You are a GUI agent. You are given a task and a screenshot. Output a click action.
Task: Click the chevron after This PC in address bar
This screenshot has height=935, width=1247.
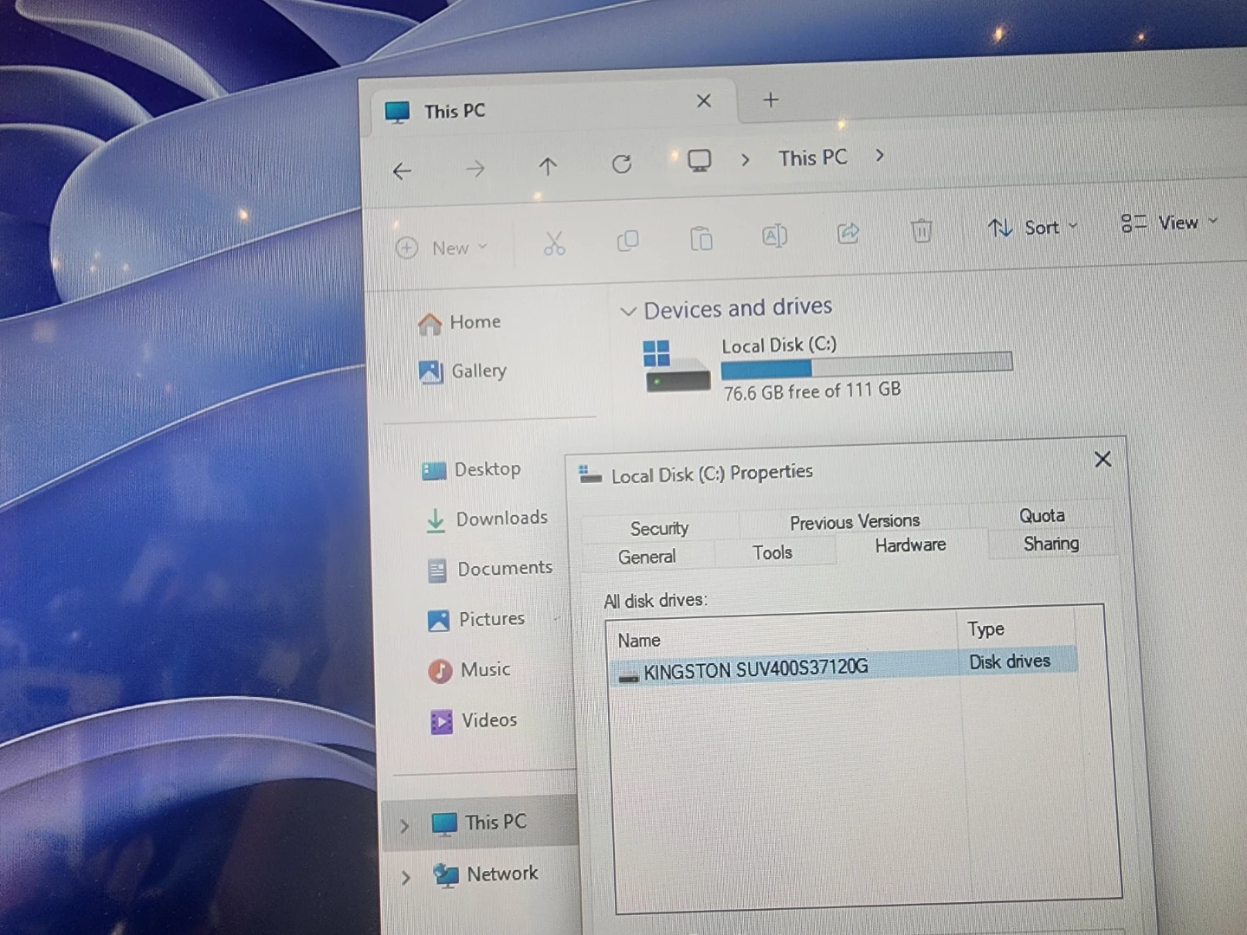click(880, 156)
